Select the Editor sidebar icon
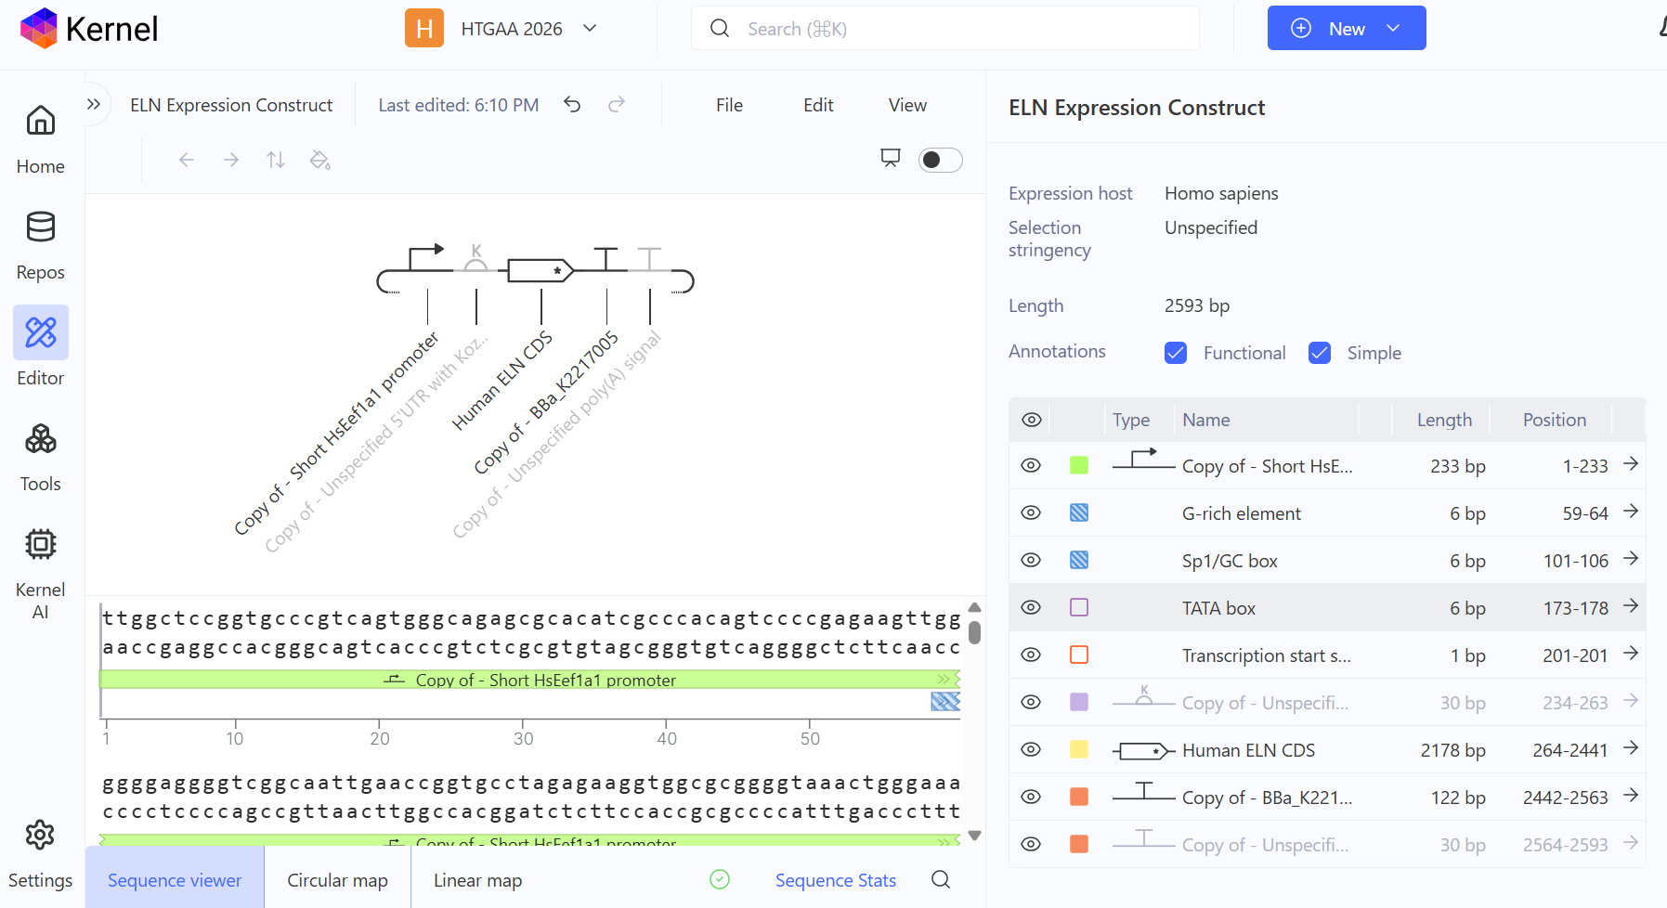This screenshot has width=1667, height=908. [40, 332]
